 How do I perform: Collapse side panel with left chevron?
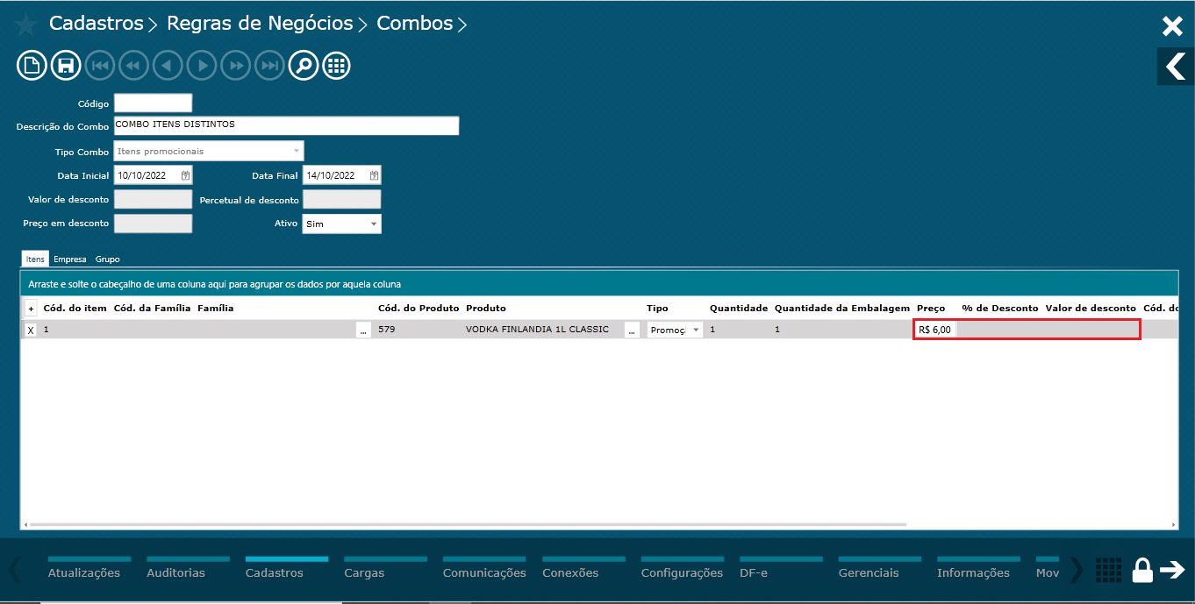[1175, 67]
